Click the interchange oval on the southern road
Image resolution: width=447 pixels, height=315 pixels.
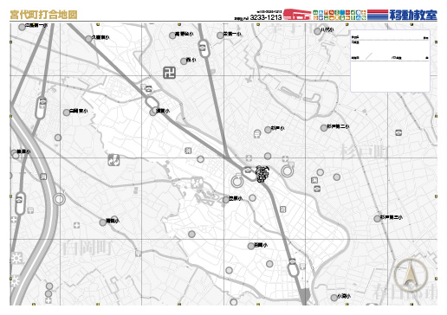coord(293,269)
